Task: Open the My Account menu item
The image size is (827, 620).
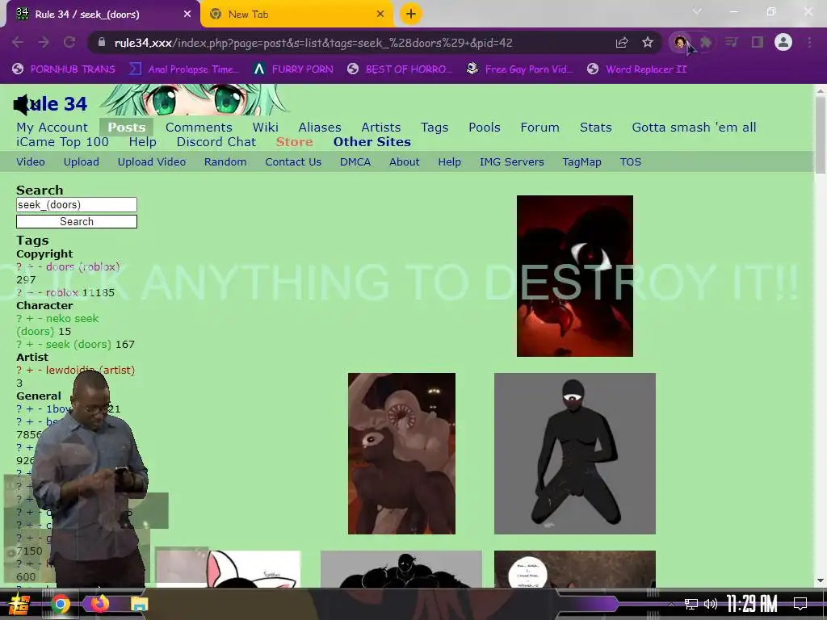Action: tap(52, 127)
